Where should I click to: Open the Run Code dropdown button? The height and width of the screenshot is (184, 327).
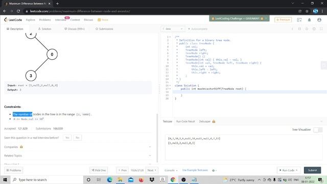(x=288, y=170)
